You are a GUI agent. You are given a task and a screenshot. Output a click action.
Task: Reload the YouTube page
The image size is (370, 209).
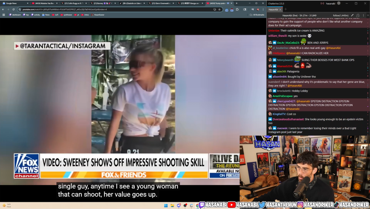pos(13,9)
